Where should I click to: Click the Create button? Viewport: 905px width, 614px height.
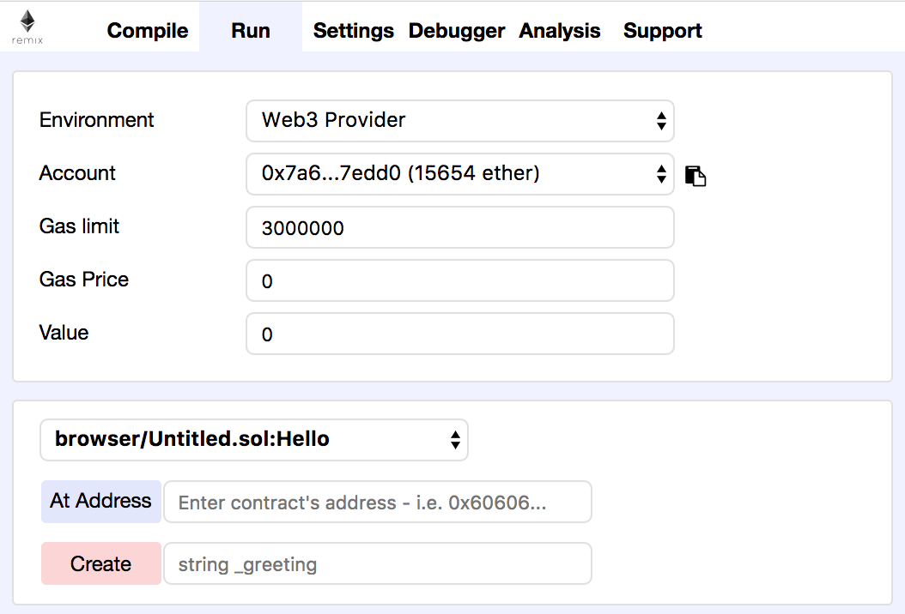[101, 563]
